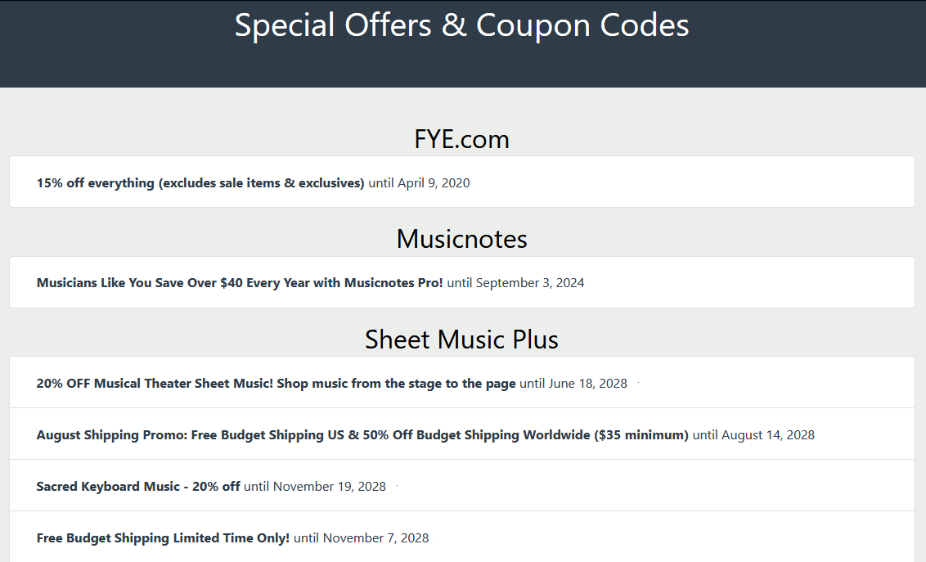Screen dimensions: 926x562
Task: Open the Musicnotes Pro savings offer link
Action: pyautogui.click(x=240, y=283)
